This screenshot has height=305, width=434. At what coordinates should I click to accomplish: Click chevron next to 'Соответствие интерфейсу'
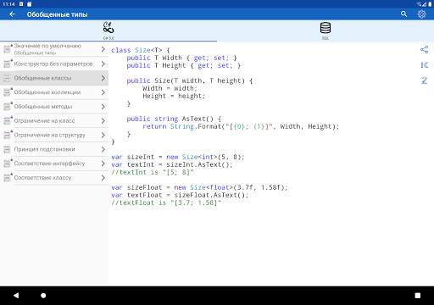pos(103,164)
